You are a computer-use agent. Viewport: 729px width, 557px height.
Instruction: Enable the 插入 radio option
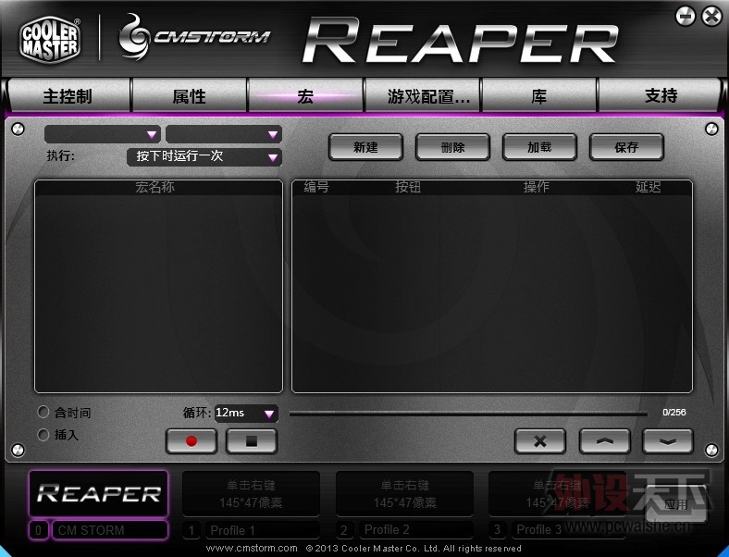click(x=43, y=435)
